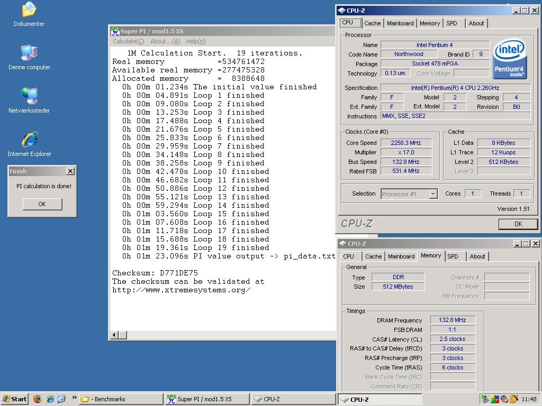The height and width of the screenshot is (406, 542).
Task: Click the Super PI title bar icon
Action: pyautogui.click(x=115, y=31)
